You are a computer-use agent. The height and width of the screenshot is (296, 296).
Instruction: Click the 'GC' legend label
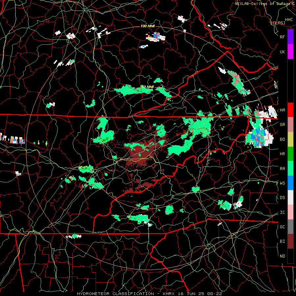pyautogui.click(x=282, y=227)
